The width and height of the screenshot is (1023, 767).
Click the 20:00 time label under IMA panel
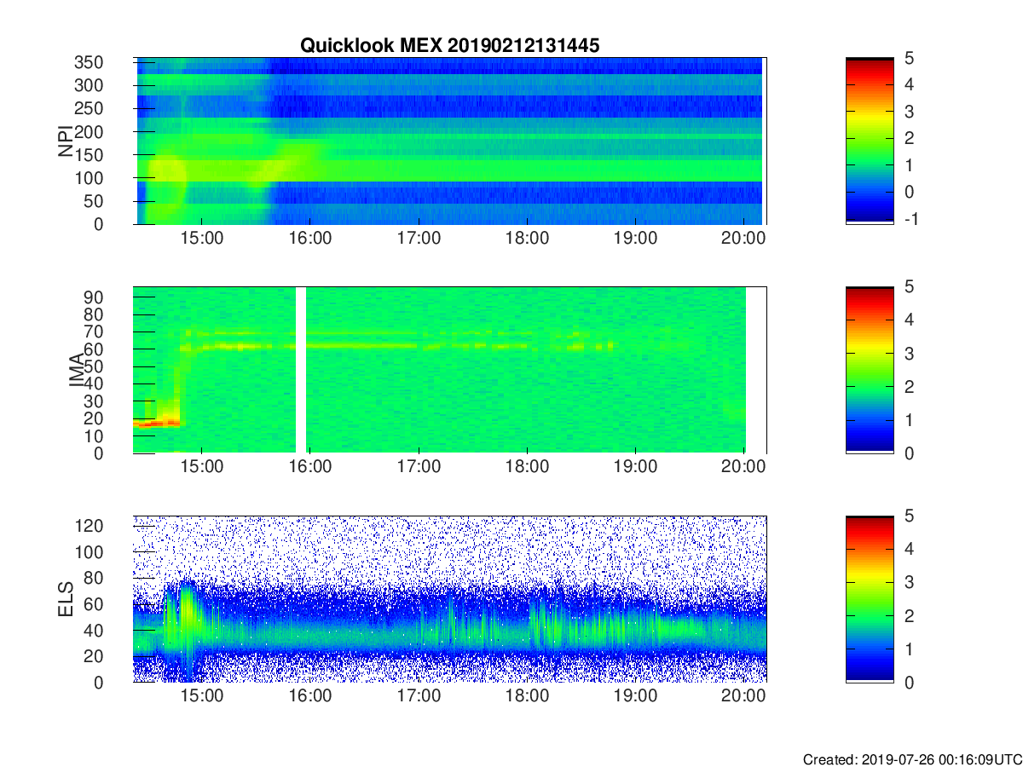pyautogui.click(x=743, y=468)
